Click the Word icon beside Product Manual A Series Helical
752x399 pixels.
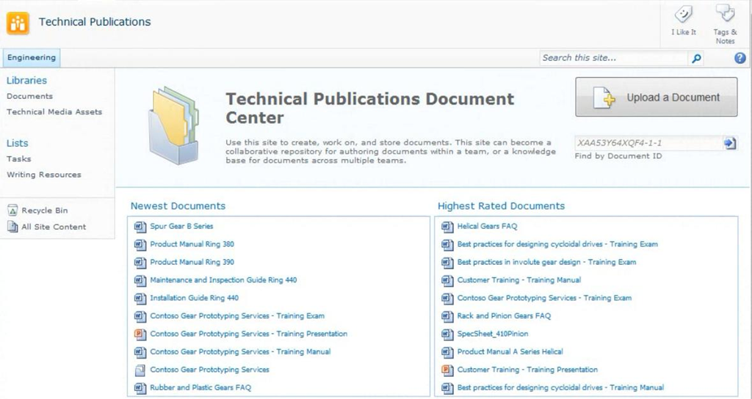click(447, 352)
